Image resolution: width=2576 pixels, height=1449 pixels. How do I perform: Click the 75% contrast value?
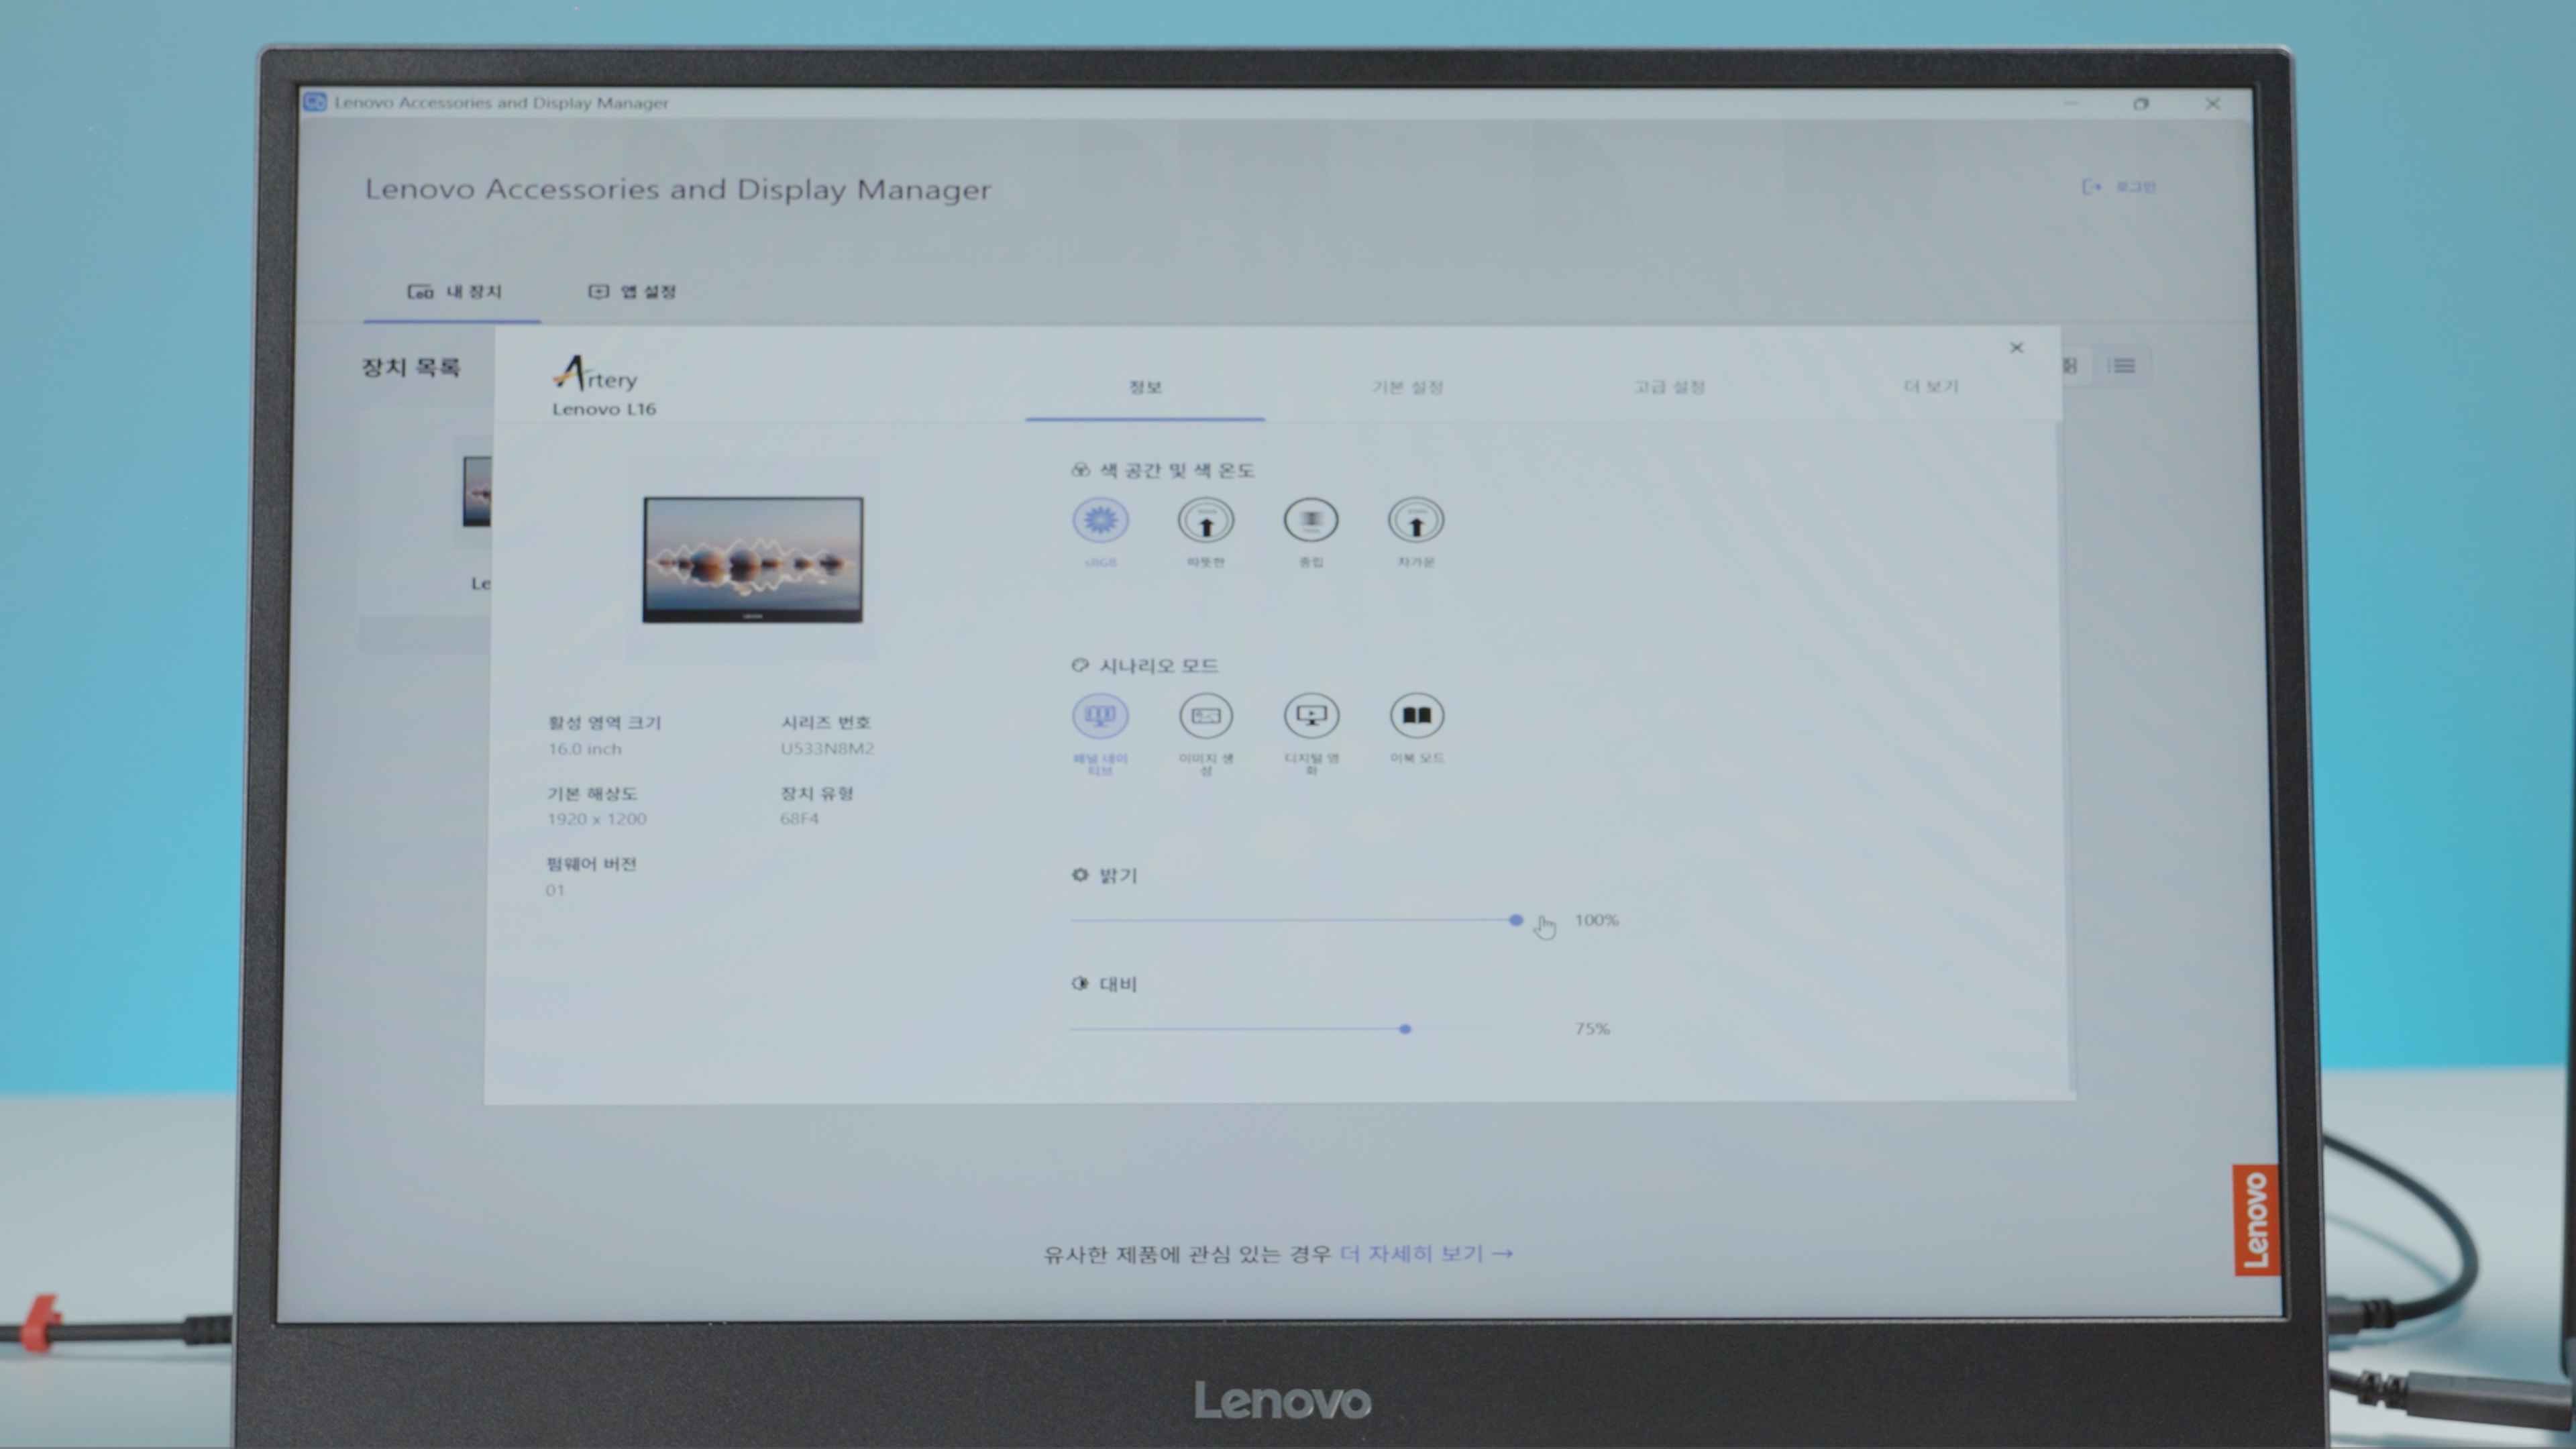[1592, 1029]
